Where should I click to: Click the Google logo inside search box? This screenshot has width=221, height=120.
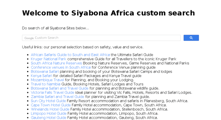click(x=29, y=38)
